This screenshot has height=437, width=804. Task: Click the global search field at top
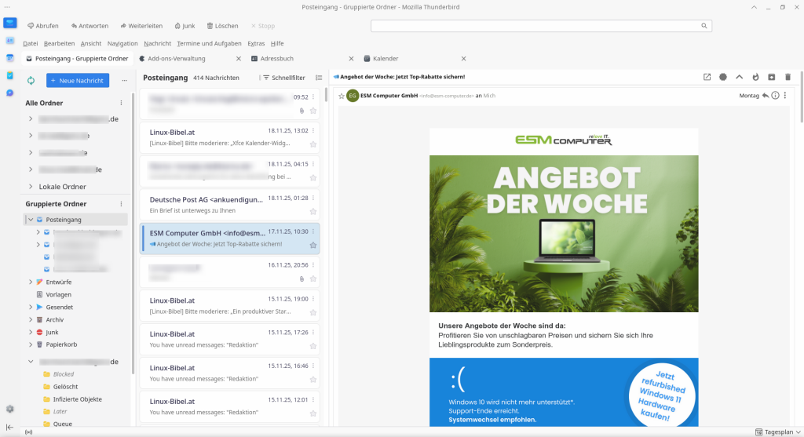[542, 26]
